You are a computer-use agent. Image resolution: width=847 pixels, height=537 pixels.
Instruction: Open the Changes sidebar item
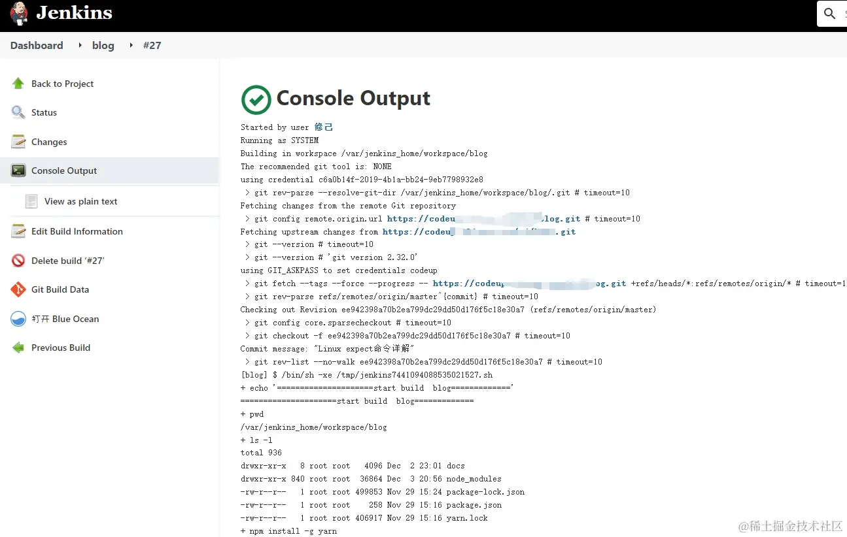click(x=49, y=142)
